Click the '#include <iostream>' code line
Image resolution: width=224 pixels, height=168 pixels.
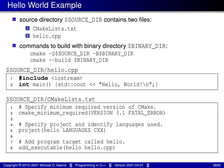[51, 78]
